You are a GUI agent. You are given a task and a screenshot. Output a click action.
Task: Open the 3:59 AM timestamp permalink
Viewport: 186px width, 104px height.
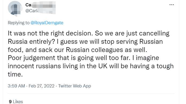(16, 86)
